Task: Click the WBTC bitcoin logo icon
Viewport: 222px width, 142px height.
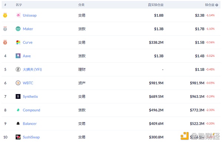Action: click(18, 83)
